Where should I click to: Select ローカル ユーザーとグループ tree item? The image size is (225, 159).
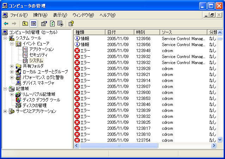pos(45,72)
